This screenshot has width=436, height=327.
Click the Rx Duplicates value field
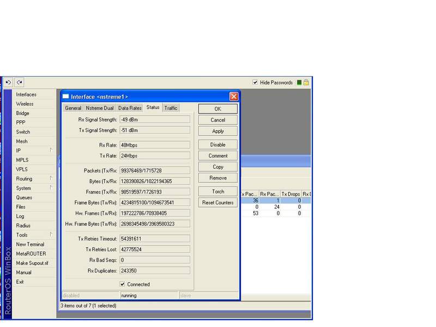coord(155,270)
